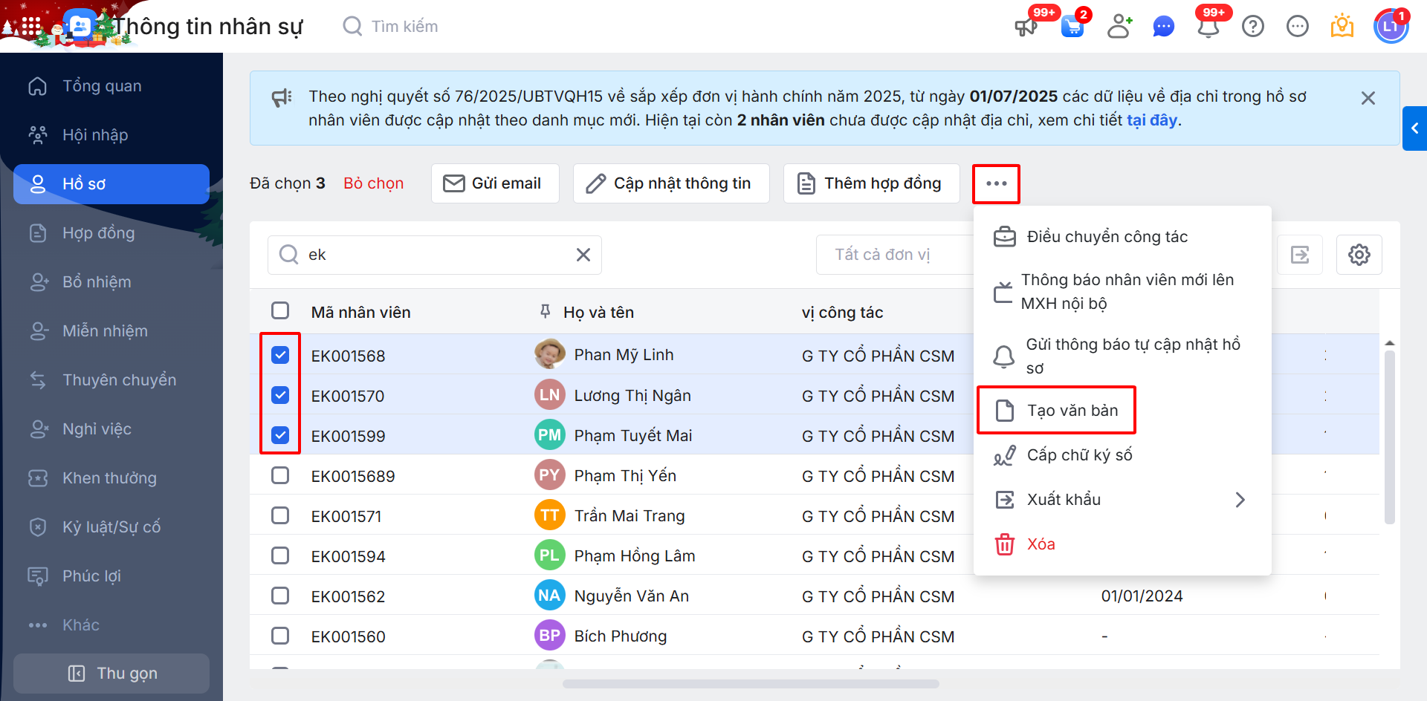
Task: Open the three-dots more actions menu
Action: coord(996,183)
